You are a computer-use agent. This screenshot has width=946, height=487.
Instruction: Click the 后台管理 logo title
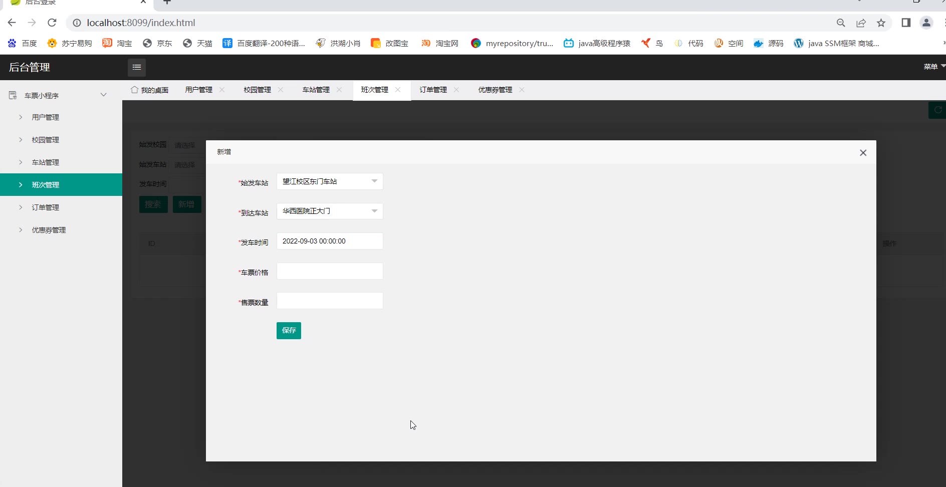pos(30,67)
